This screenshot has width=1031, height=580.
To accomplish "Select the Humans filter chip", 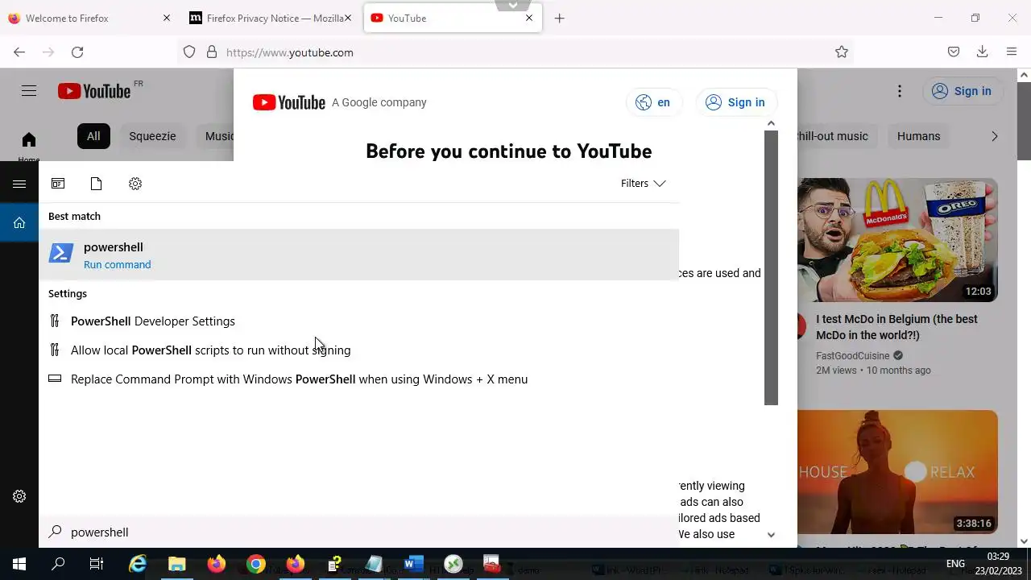I will (918, 136).
